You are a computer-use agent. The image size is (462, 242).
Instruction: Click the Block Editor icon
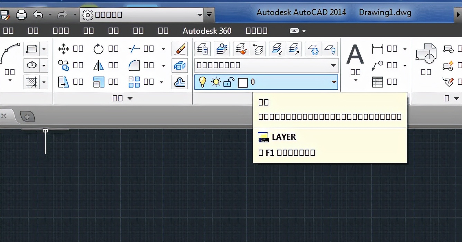pyautogui.click(x=449, y=65)
